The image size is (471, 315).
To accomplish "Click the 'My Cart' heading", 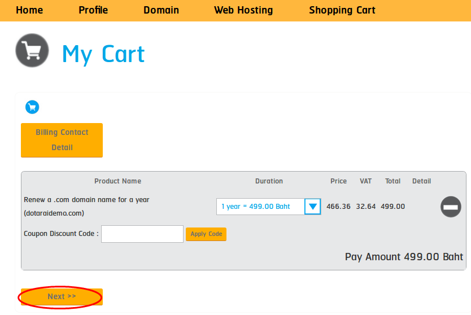I will (x=103, y=54).
